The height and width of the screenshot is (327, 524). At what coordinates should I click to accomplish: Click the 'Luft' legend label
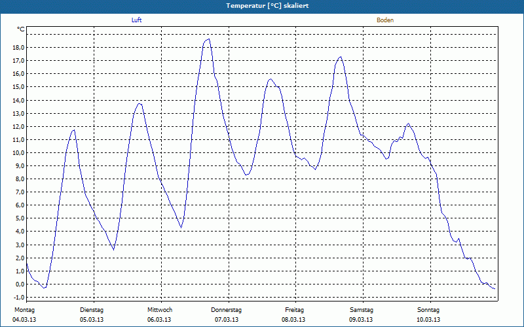point(136,20)
